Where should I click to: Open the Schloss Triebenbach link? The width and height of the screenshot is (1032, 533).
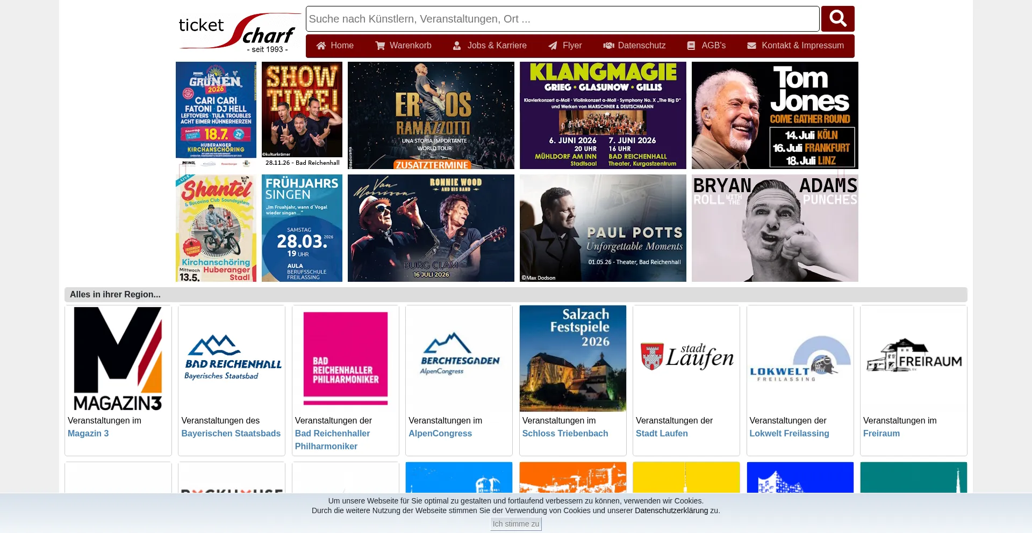(x=565, y=433)
